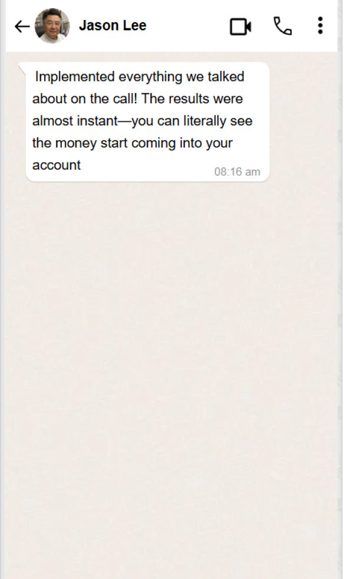Viewport: 344px width, 579px height.
Task: Click the empty chat background below the message
Action: tap(171, 369)
